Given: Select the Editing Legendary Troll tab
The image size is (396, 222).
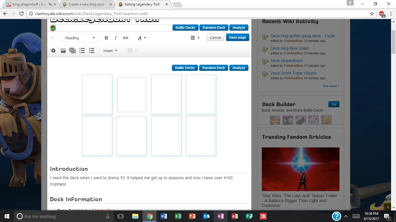Looking at the screenshot, I should [x=143, y=4].
